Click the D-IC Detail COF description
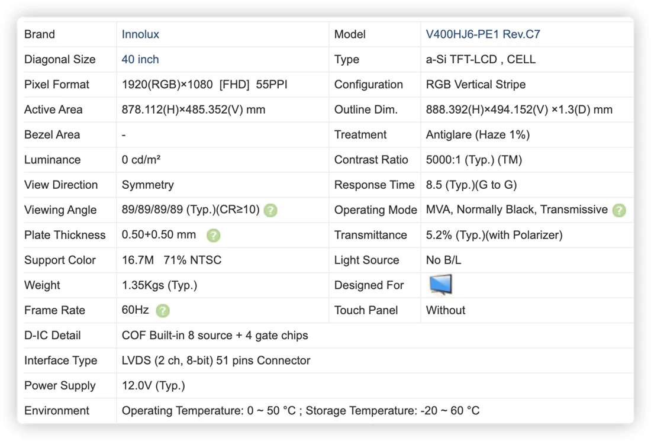The width and height of the screenshot is (651, 441). 215,336
